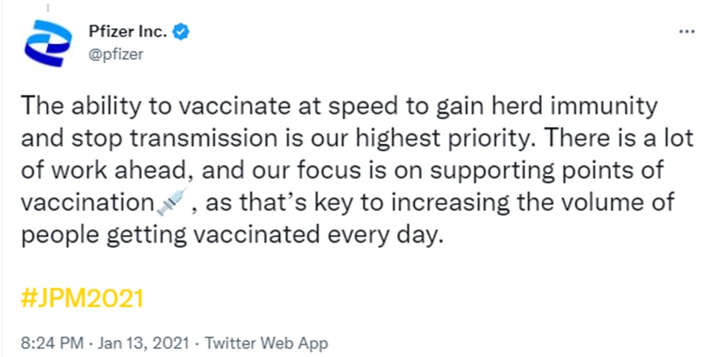
Task: Click the syringe emoji in the tweet
Action: click(172, 201)
